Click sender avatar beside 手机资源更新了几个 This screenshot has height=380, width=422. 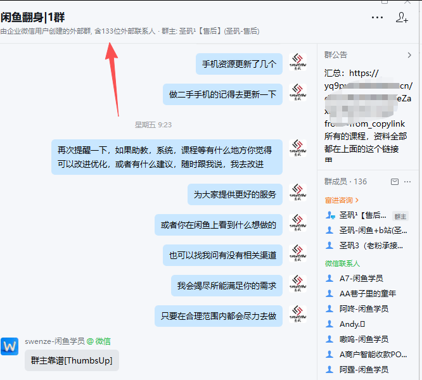tap(298, 62)
